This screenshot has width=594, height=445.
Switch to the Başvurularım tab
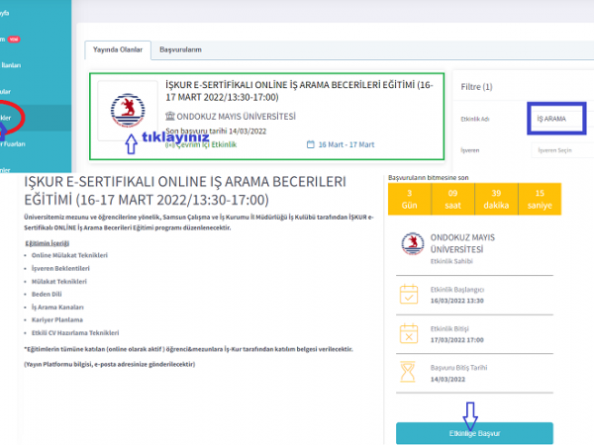(180, 50)
